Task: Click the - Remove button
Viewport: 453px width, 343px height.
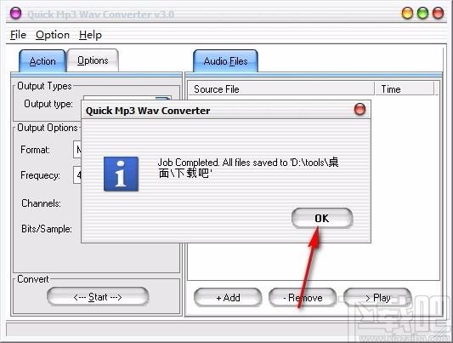Action: (x=303, y=297)
